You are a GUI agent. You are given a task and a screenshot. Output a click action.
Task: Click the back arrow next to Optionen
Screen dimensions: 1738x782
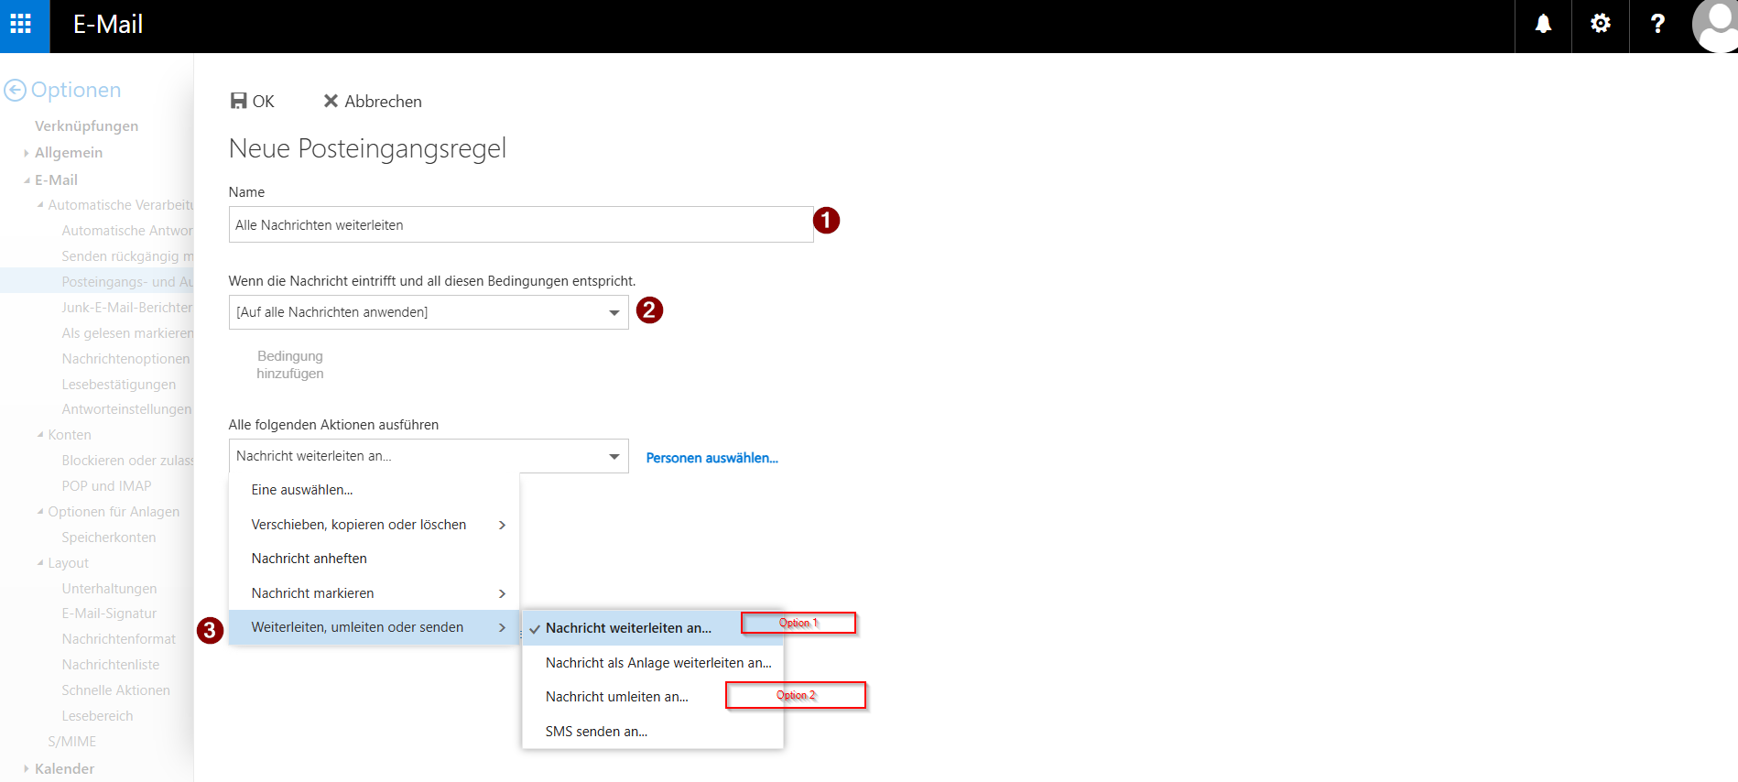point(16,90)
